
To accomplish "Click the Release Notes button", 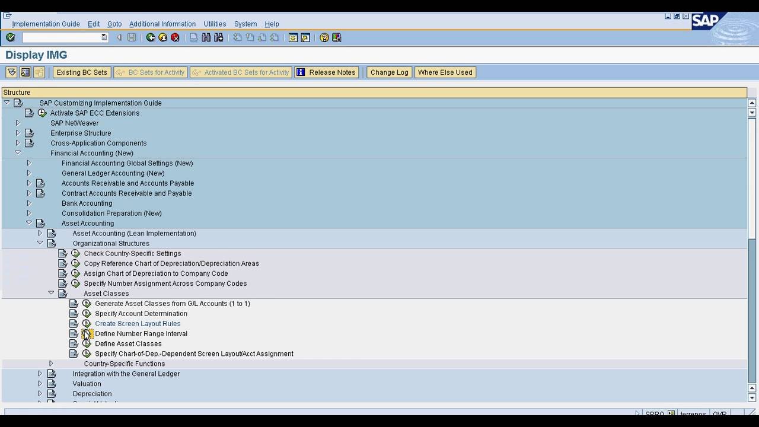I will click(x=327, y=72).
